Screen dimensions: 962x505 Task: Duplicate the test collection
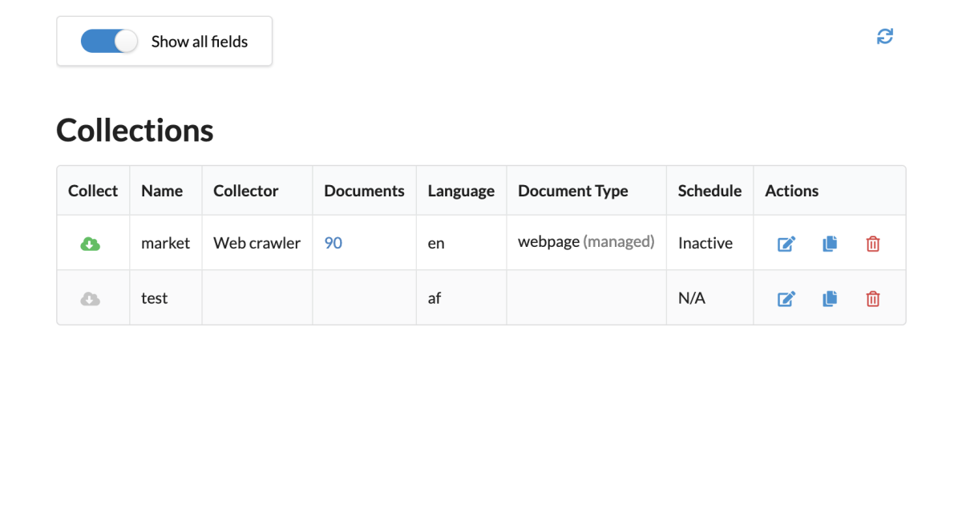(x=829, y=297)
